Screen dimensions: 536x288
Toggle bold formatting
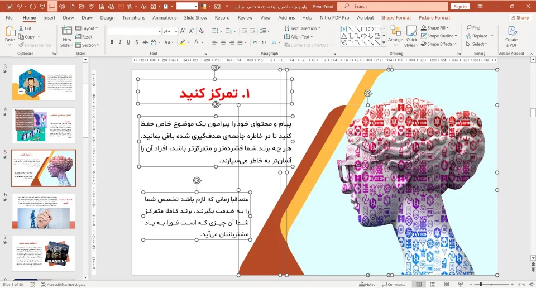coord(112,42)
